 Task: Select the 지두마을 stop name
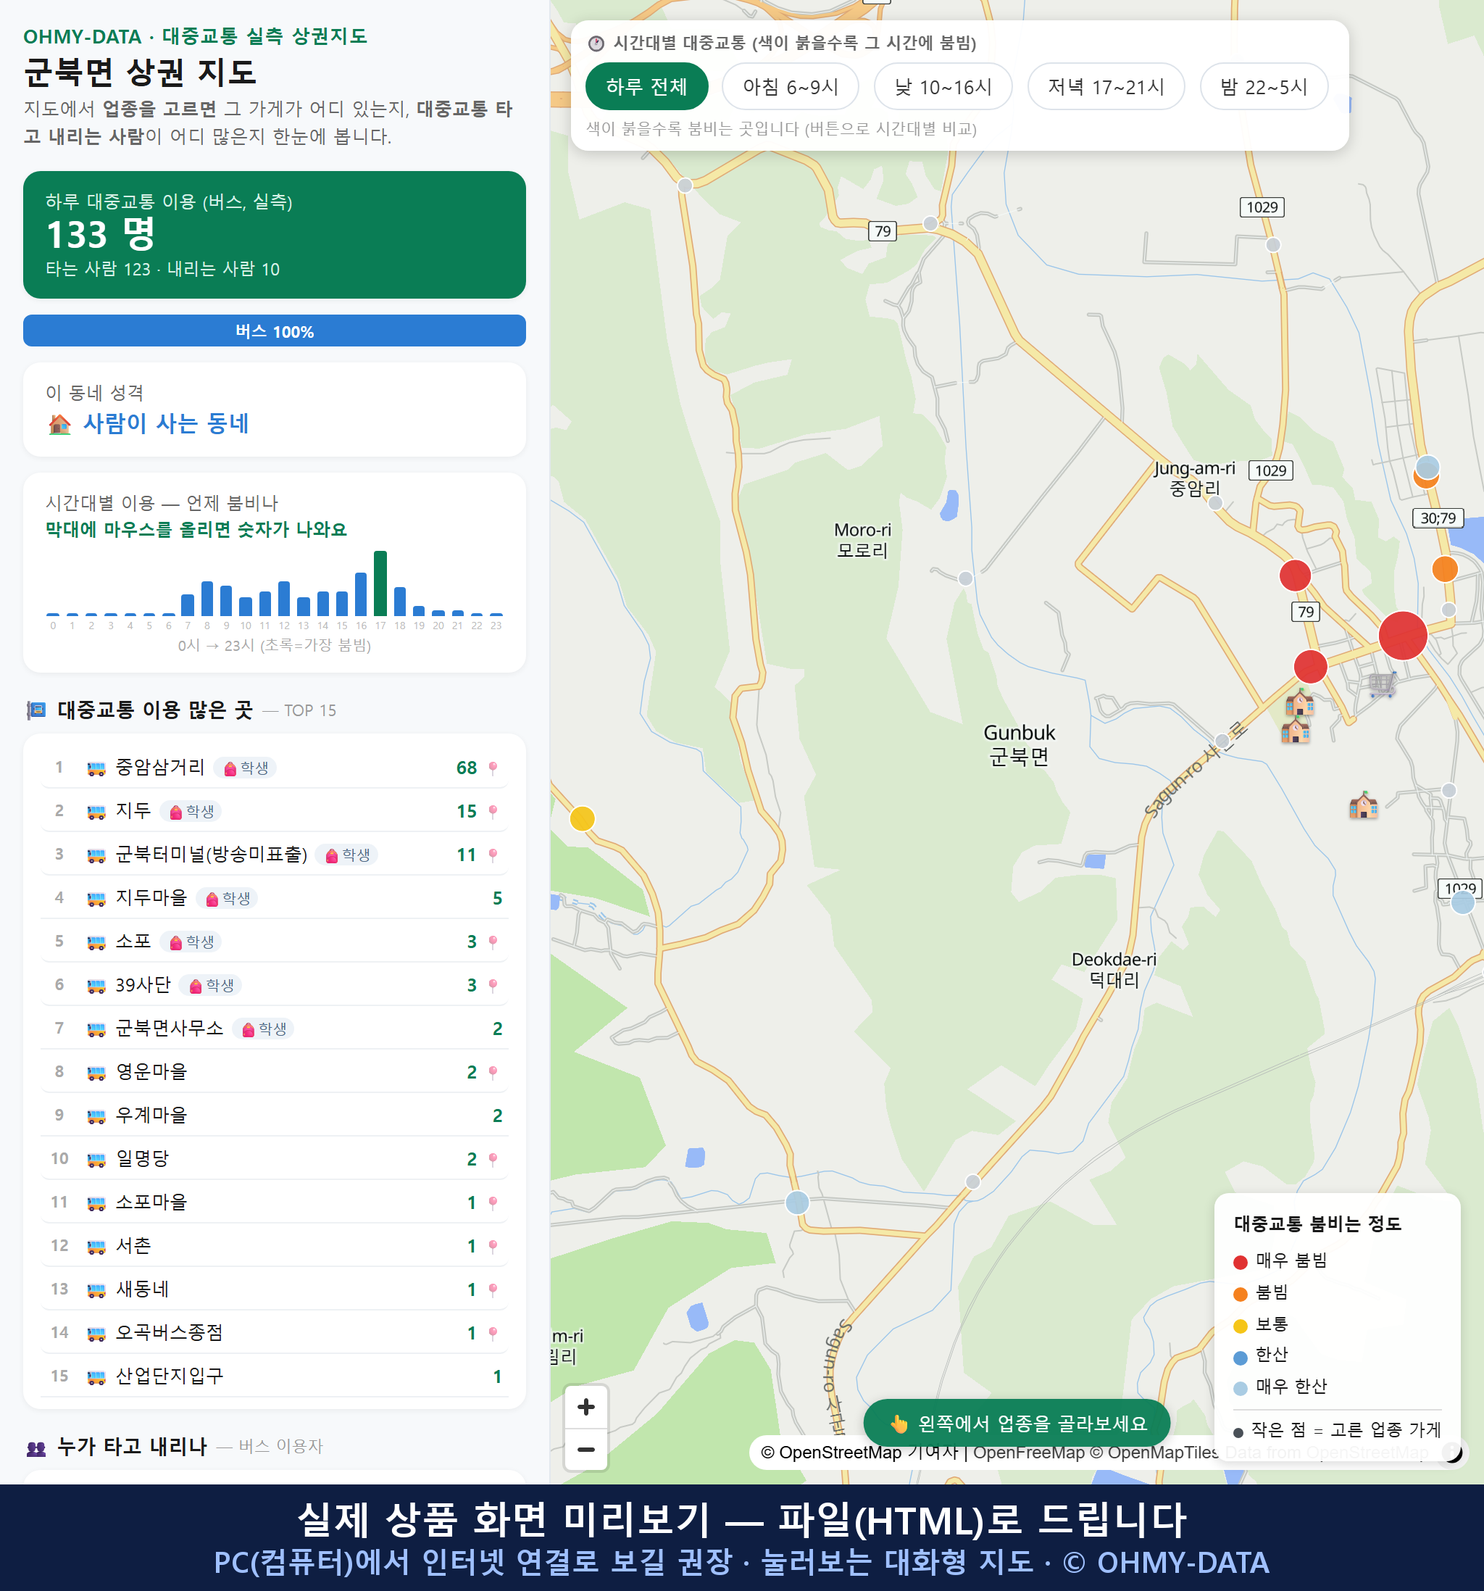coord(151,897)
